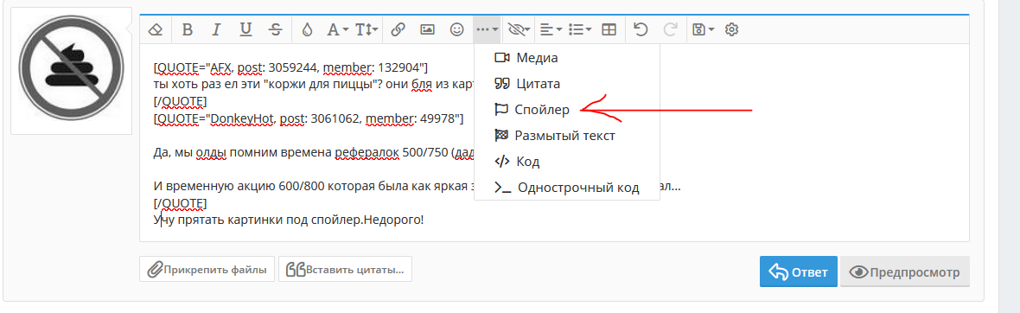Open the crossed-eye hidden content dropdown
The image size is (1020, 313).
click(x=519, y=29)
